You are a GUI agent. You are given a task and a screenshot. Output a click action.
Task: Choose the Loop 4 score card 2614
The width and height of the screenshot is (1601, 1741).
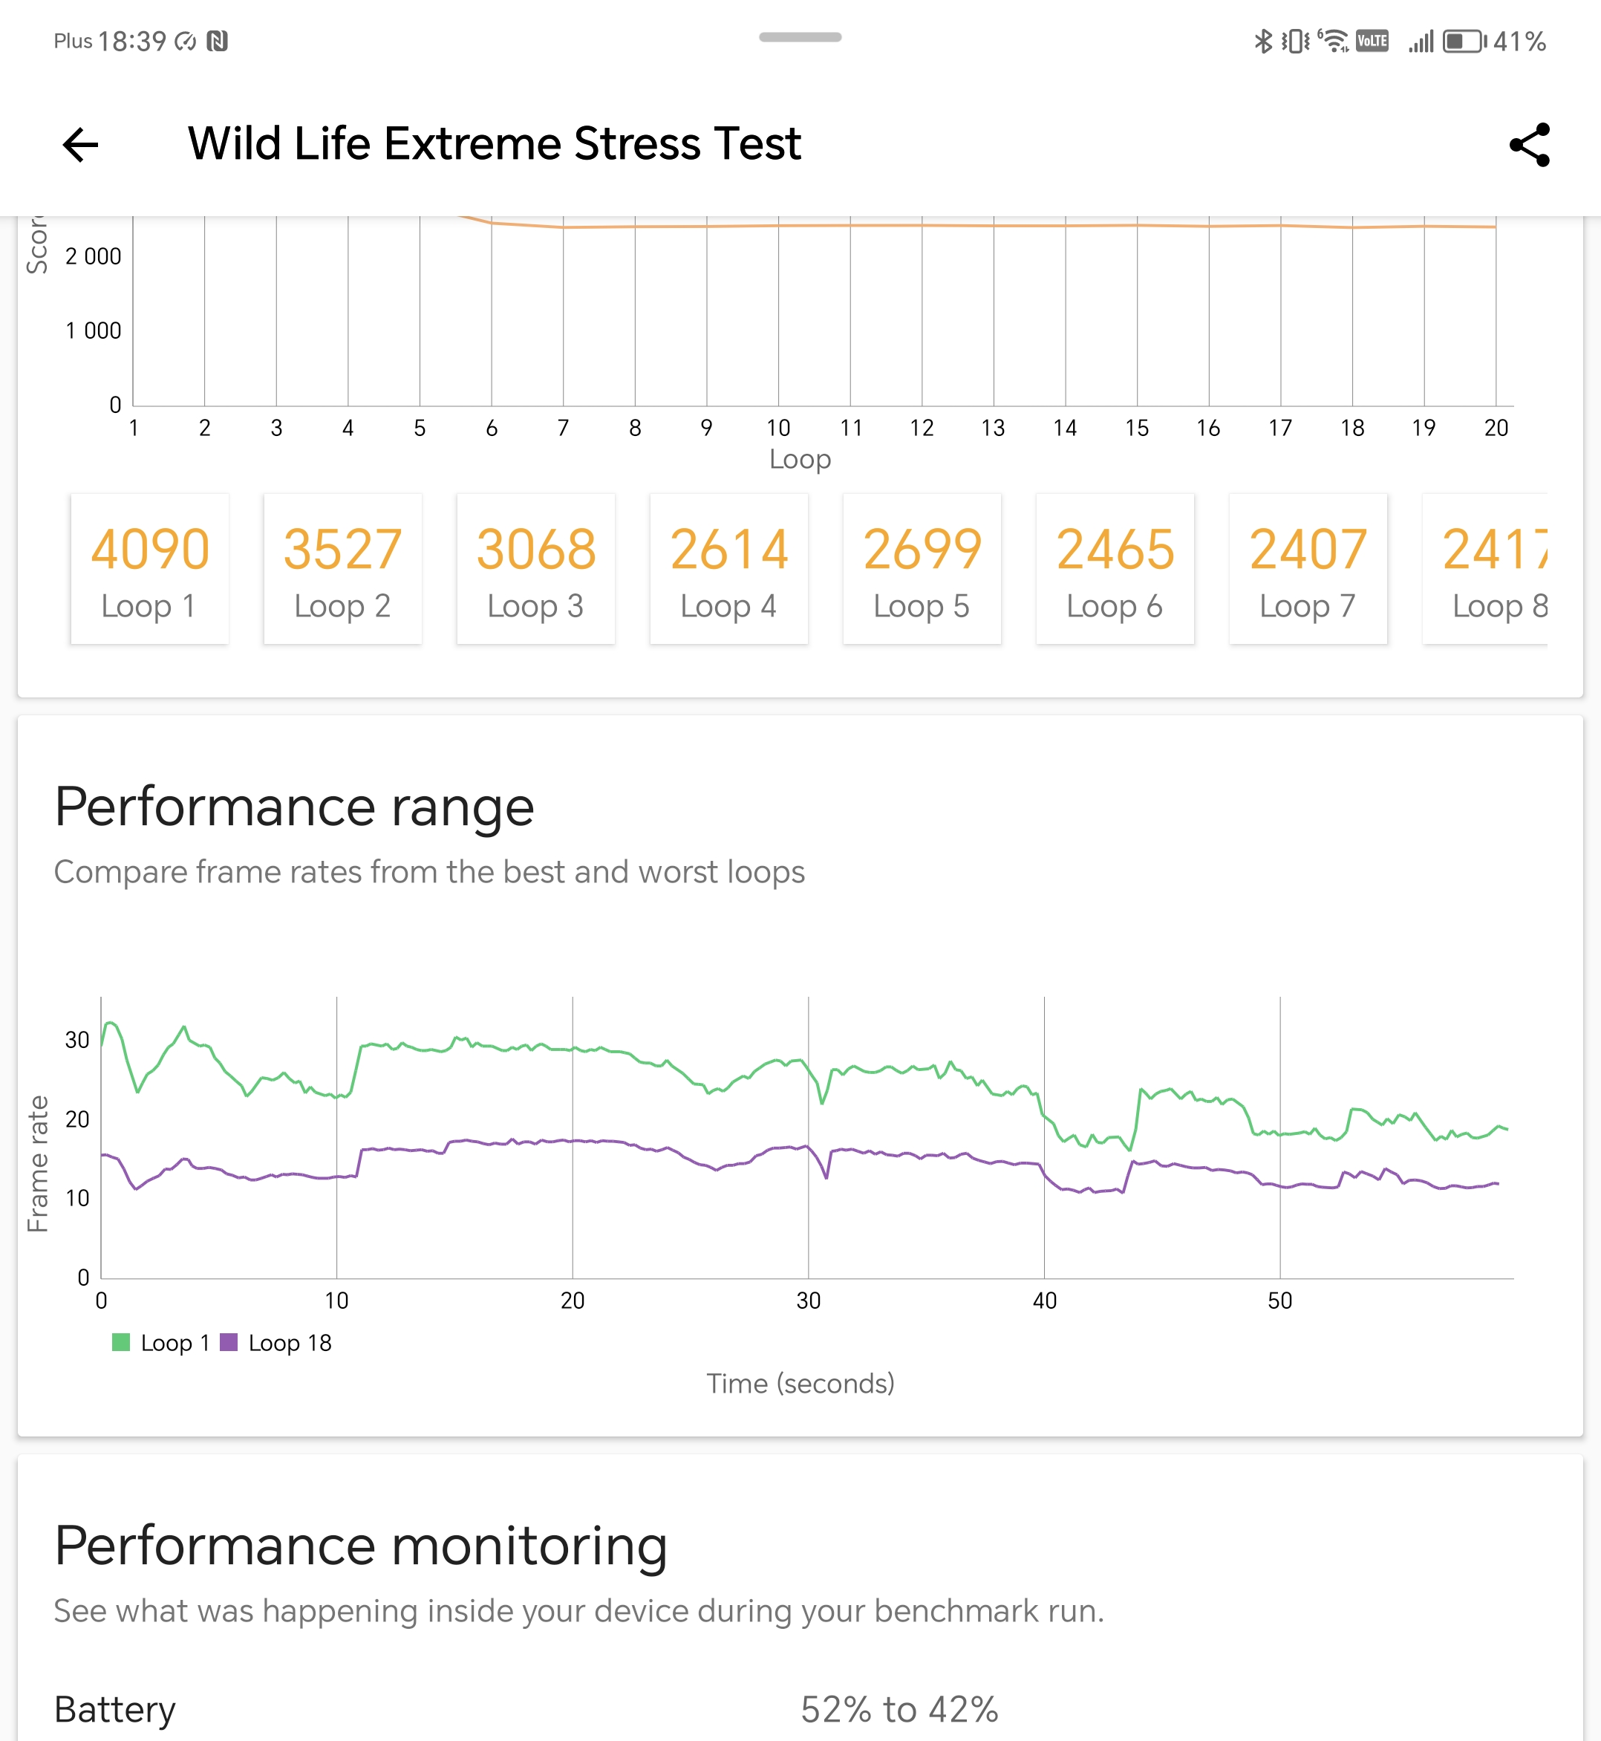pyautogui.click(x=728, y=570)
